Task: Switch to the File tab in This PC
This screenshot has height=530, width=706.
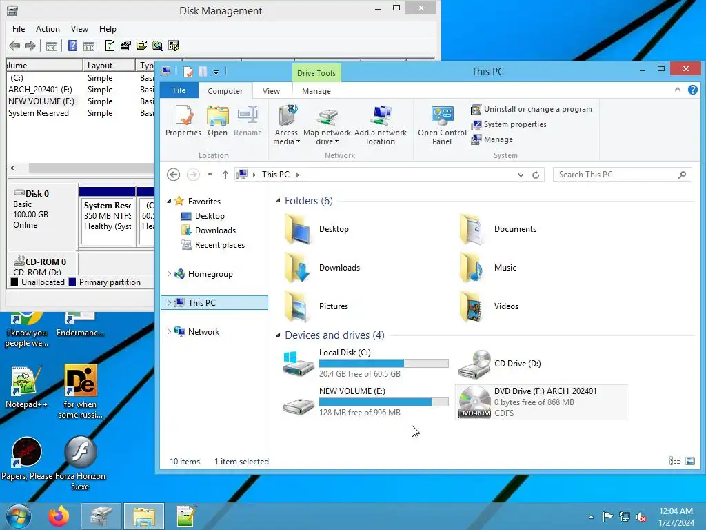Action: pos(179,90)
